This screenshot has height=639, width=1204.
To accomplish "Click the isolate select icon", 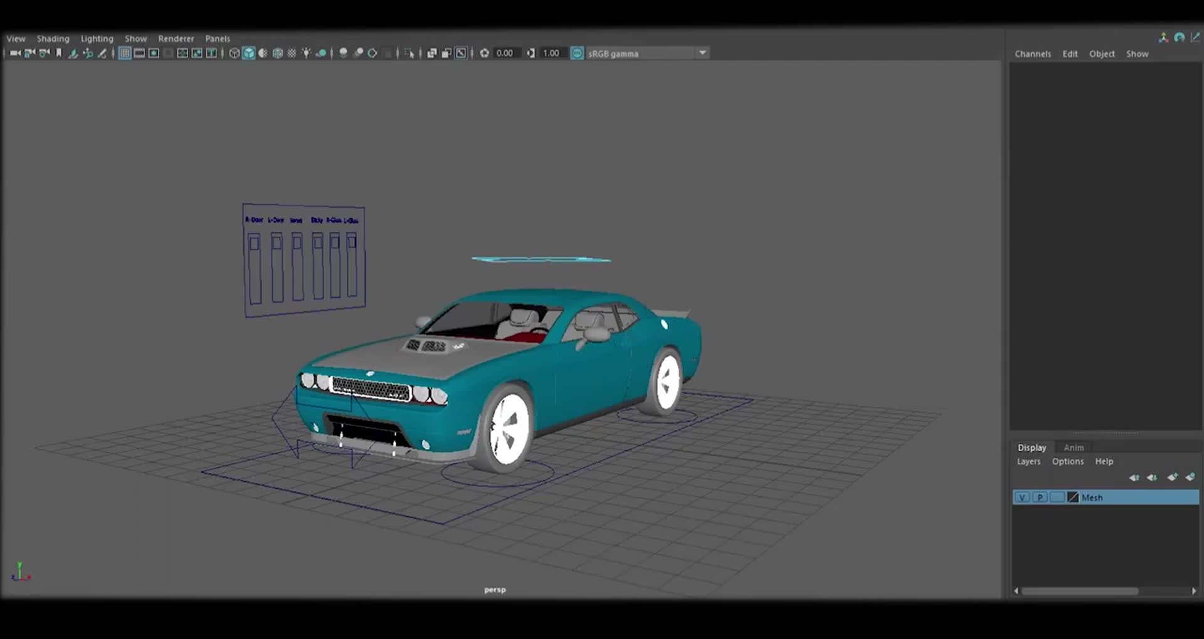I will pos(409,53).
